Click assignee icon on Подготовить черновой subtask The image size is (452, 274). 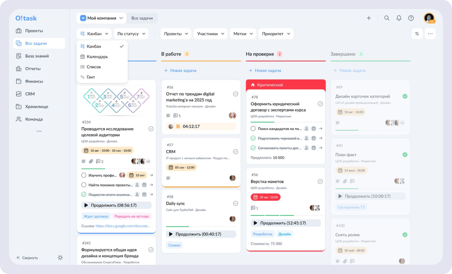tap(306, 138)
